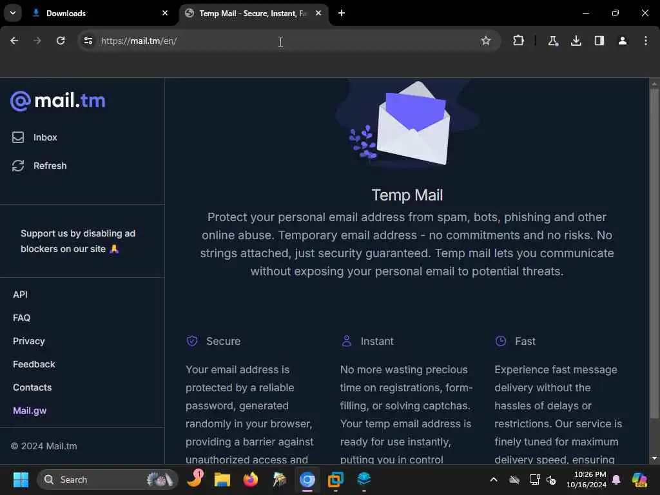Refresh the mailbox from sidebar
The height and width of the screenshot is (495, 660).
point(39,166)
